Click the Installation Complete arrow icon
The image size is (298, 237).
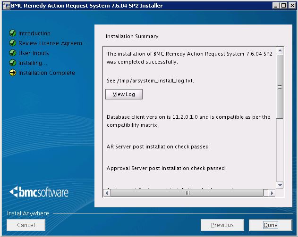(13, 73)
